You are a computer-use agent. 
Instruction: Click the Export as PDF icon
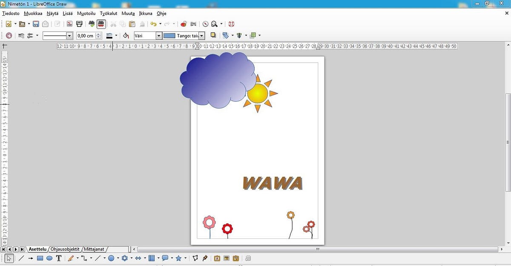point(69,24)
